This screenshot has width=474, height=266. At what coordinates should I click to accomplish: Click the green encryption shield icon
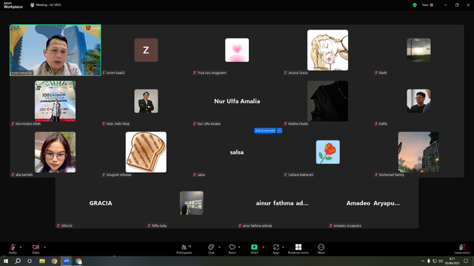[415, 5]
